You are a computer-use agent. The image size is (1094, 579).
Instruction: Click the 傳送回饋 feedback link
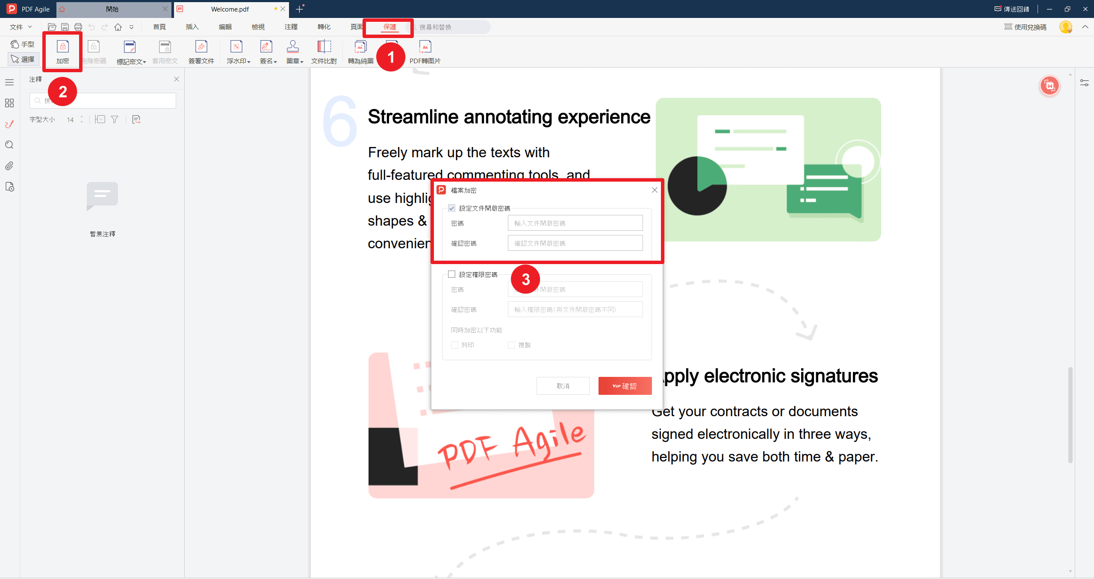(x=1011, y=9)
